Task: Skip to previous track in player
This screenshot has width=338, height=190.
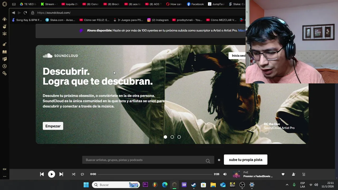Action: (42, 174)
